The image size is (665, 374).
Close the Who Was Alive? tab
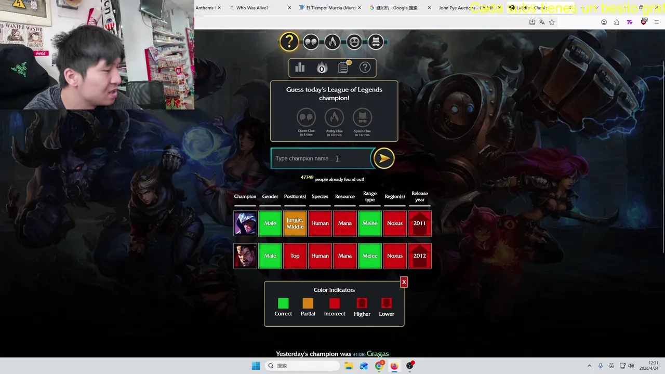tap(289, 8)
